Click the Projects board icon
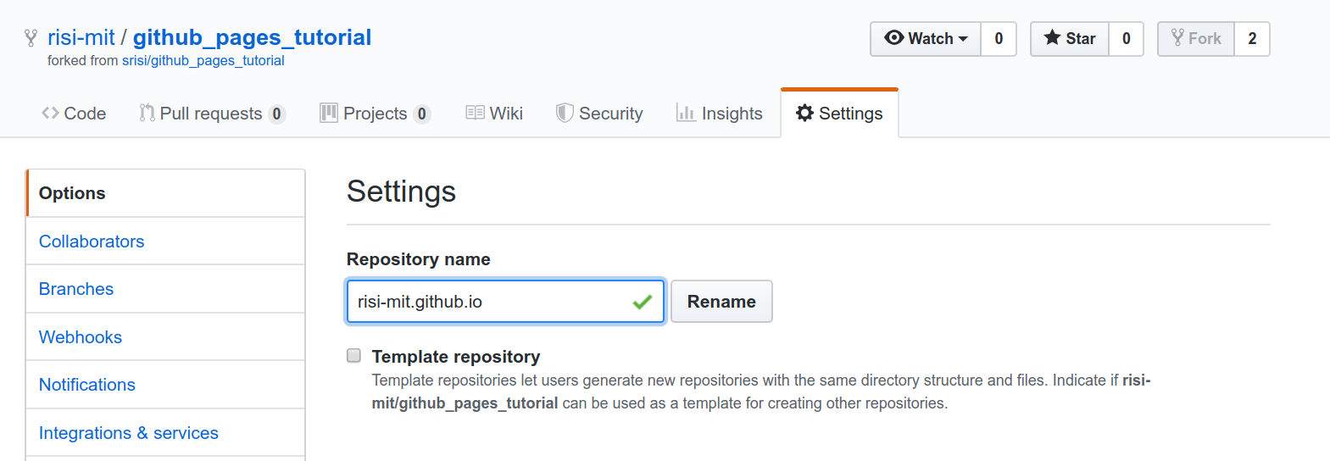The image size is (1330, 461). (x=329, y=113)
